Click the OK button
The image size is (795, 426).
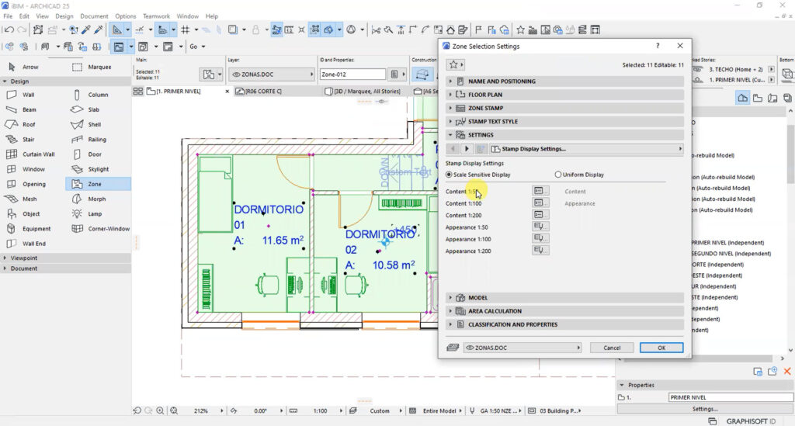661,348
